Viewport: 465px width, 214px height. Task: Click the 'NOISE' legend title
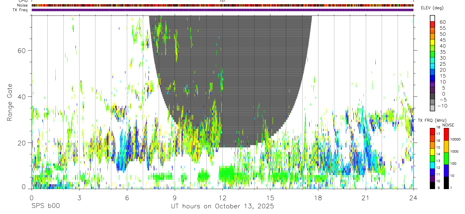click(x=448, y=125)
